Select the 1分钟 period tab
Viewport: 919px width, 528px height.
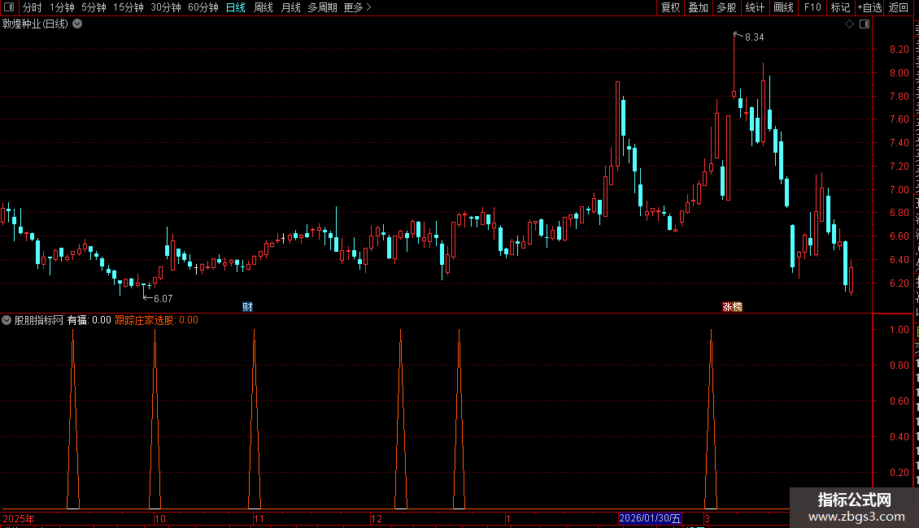tap(62, 7)
